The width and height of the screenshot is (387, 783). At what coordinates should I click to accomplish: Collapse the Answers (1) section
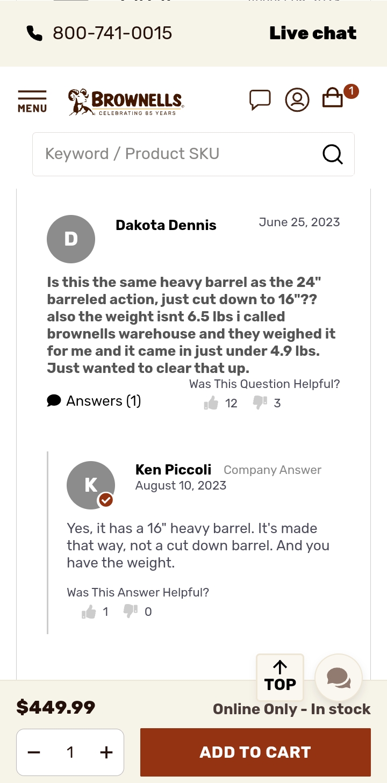coord(94,401)
